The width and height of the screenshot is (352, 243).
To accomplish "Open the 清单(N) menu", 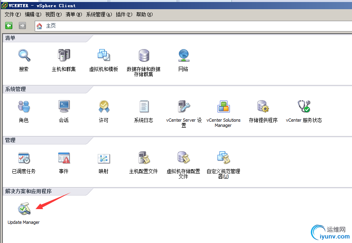I will coord(74,15).
